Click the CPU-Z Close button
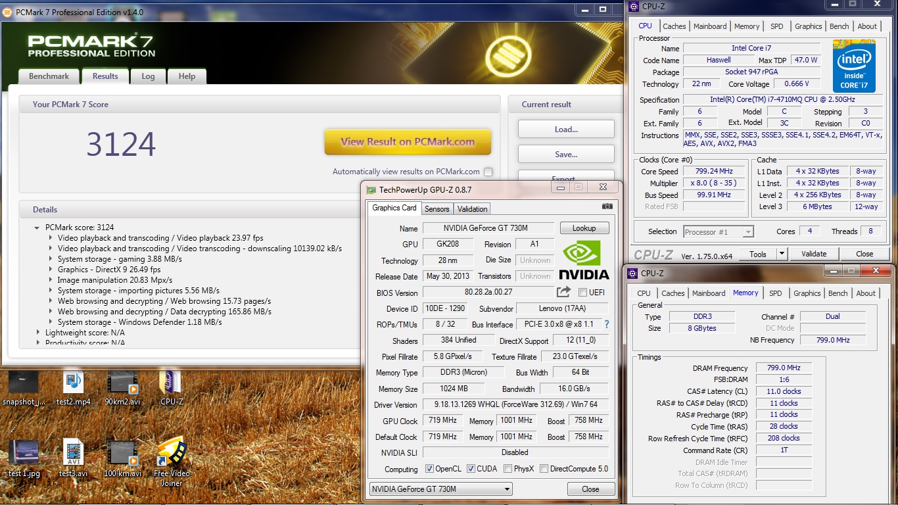This screenshot has height=505, width=898. (x=864, y=254)
